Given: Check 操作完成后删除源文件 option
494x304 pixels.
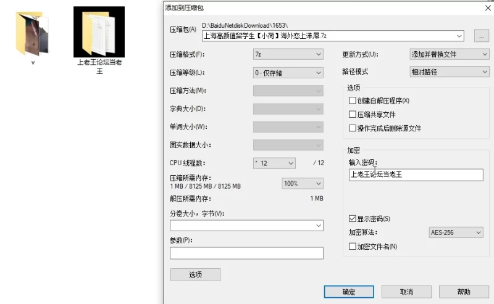Looking at the screenshot, I should coord(353,128).
